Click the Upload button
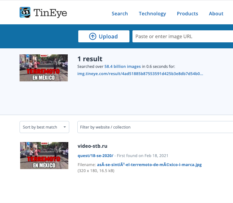Screen dimensions: 233x203 [104, 36]
